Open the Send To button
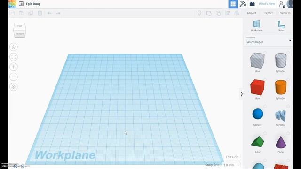The width and height of the screenshot is (301, 169). click(285, 13)
